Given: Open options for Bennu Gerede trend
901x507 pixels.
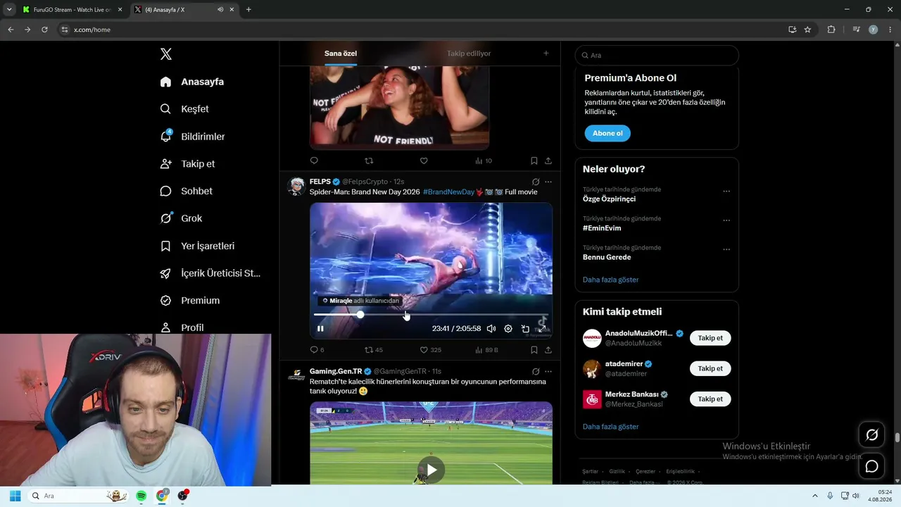Looking at the screenshot, I should tap(726, 249).
